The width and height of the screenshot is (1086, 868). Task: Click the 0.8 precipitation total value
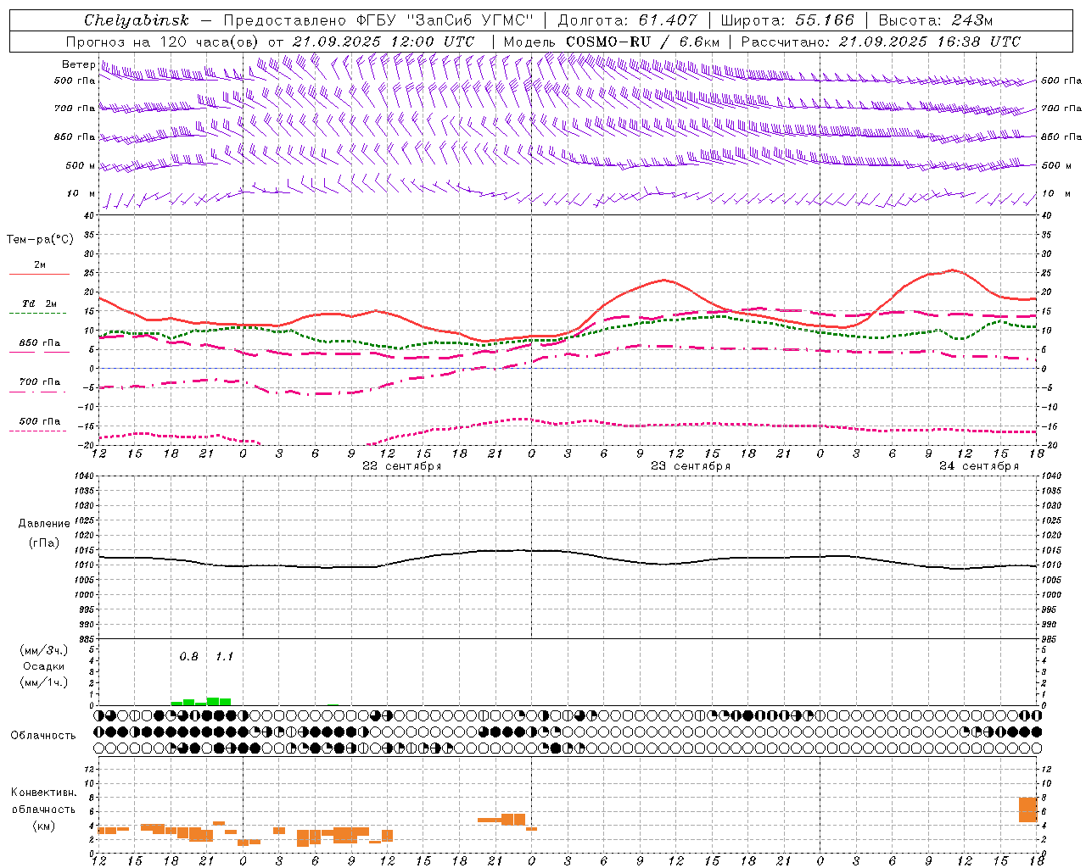(188, 656)
